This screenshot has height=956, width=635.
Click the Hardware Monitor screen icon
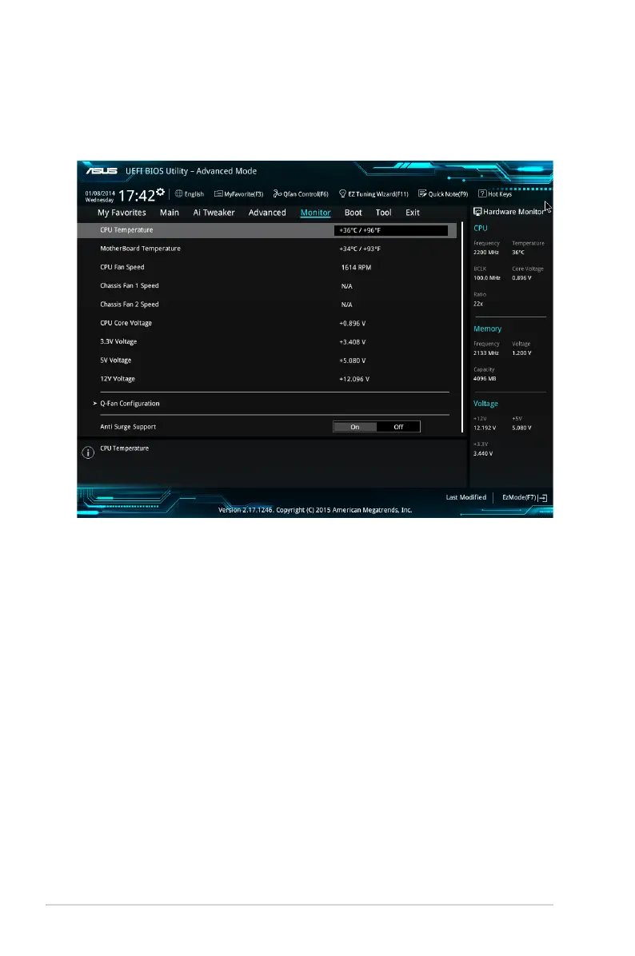click(477, 212)
